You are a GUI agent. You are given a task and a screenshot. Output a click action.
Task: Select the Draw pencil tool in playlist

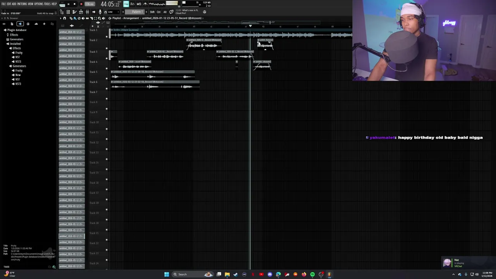tap(71, 18)
